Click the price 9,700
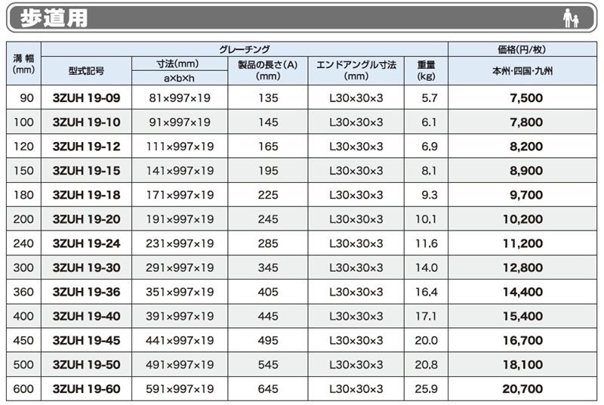The width and height of the screenshot is (604, 405). pyautogui.click(x=526, y=195)
